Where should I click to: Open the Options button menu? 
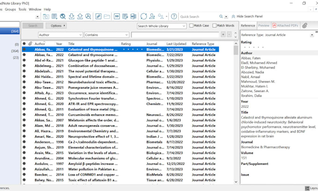(x=56, y=26)
